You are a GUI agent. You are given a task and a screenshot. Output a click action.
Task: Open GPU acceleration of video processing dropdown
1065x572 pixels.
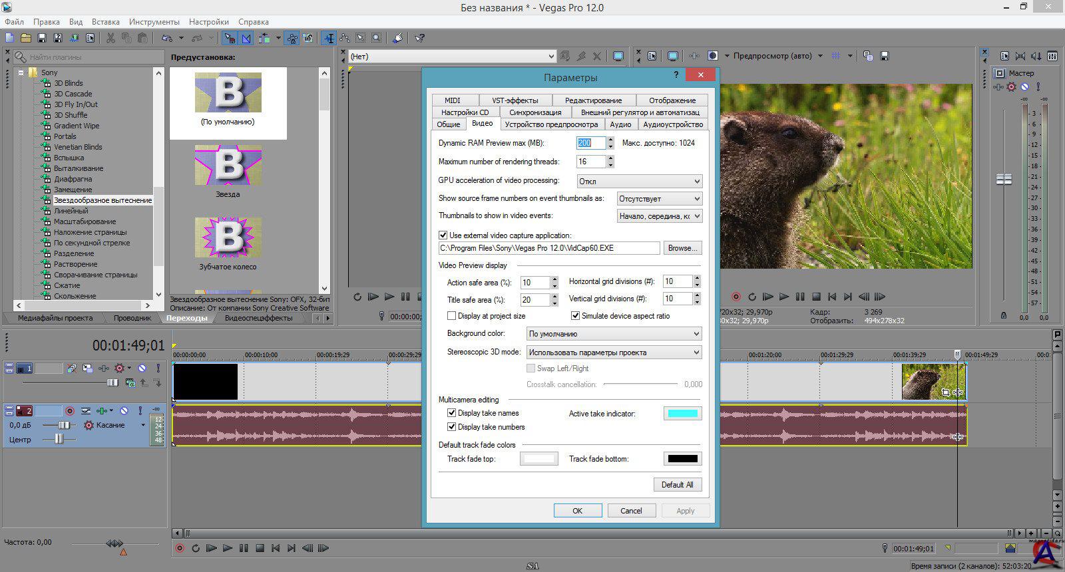[x=639, y=181]
